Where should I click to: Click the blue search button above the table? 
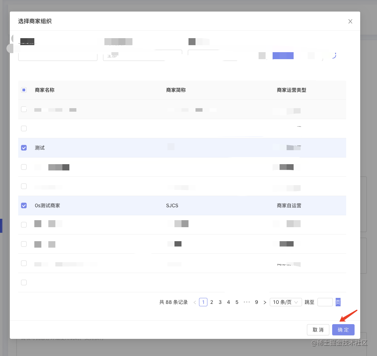click(x=283, y=55)
